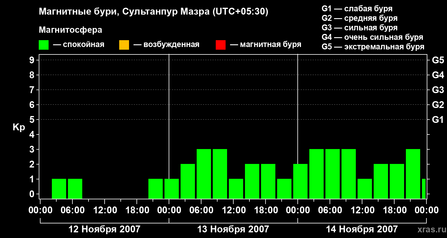The image size is (447, 238).
Task: Click the '12 Ноября 2007' date label
Action: coord(104,229)
